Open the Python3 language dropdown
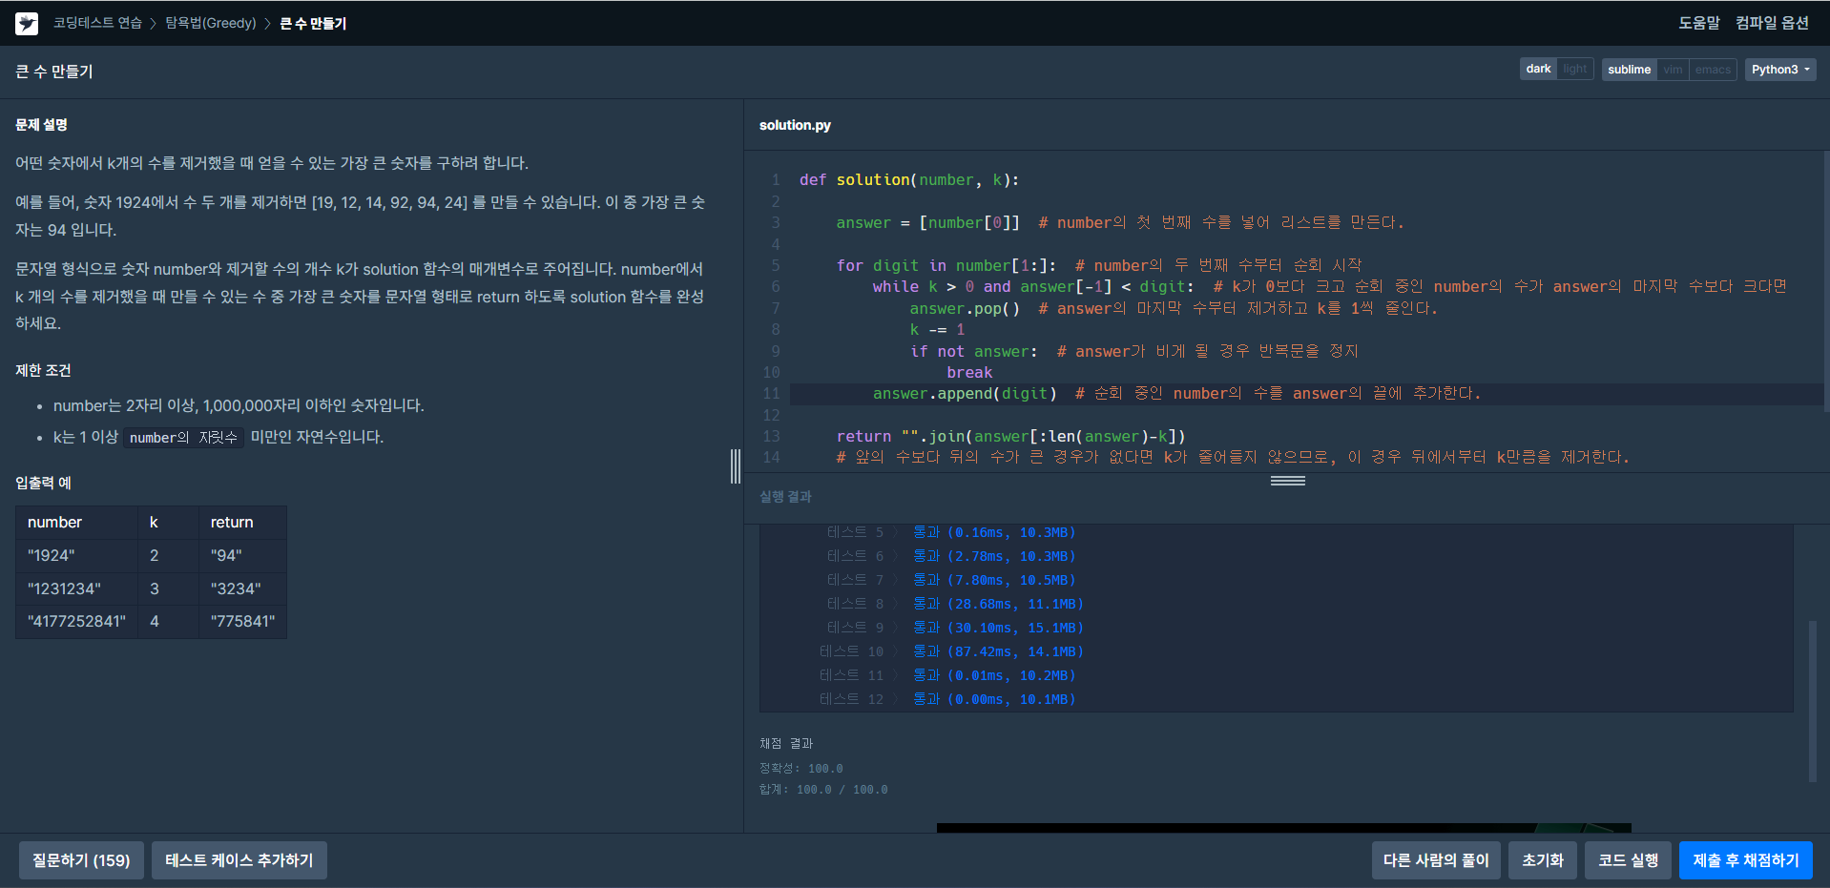 point(1780,70)
